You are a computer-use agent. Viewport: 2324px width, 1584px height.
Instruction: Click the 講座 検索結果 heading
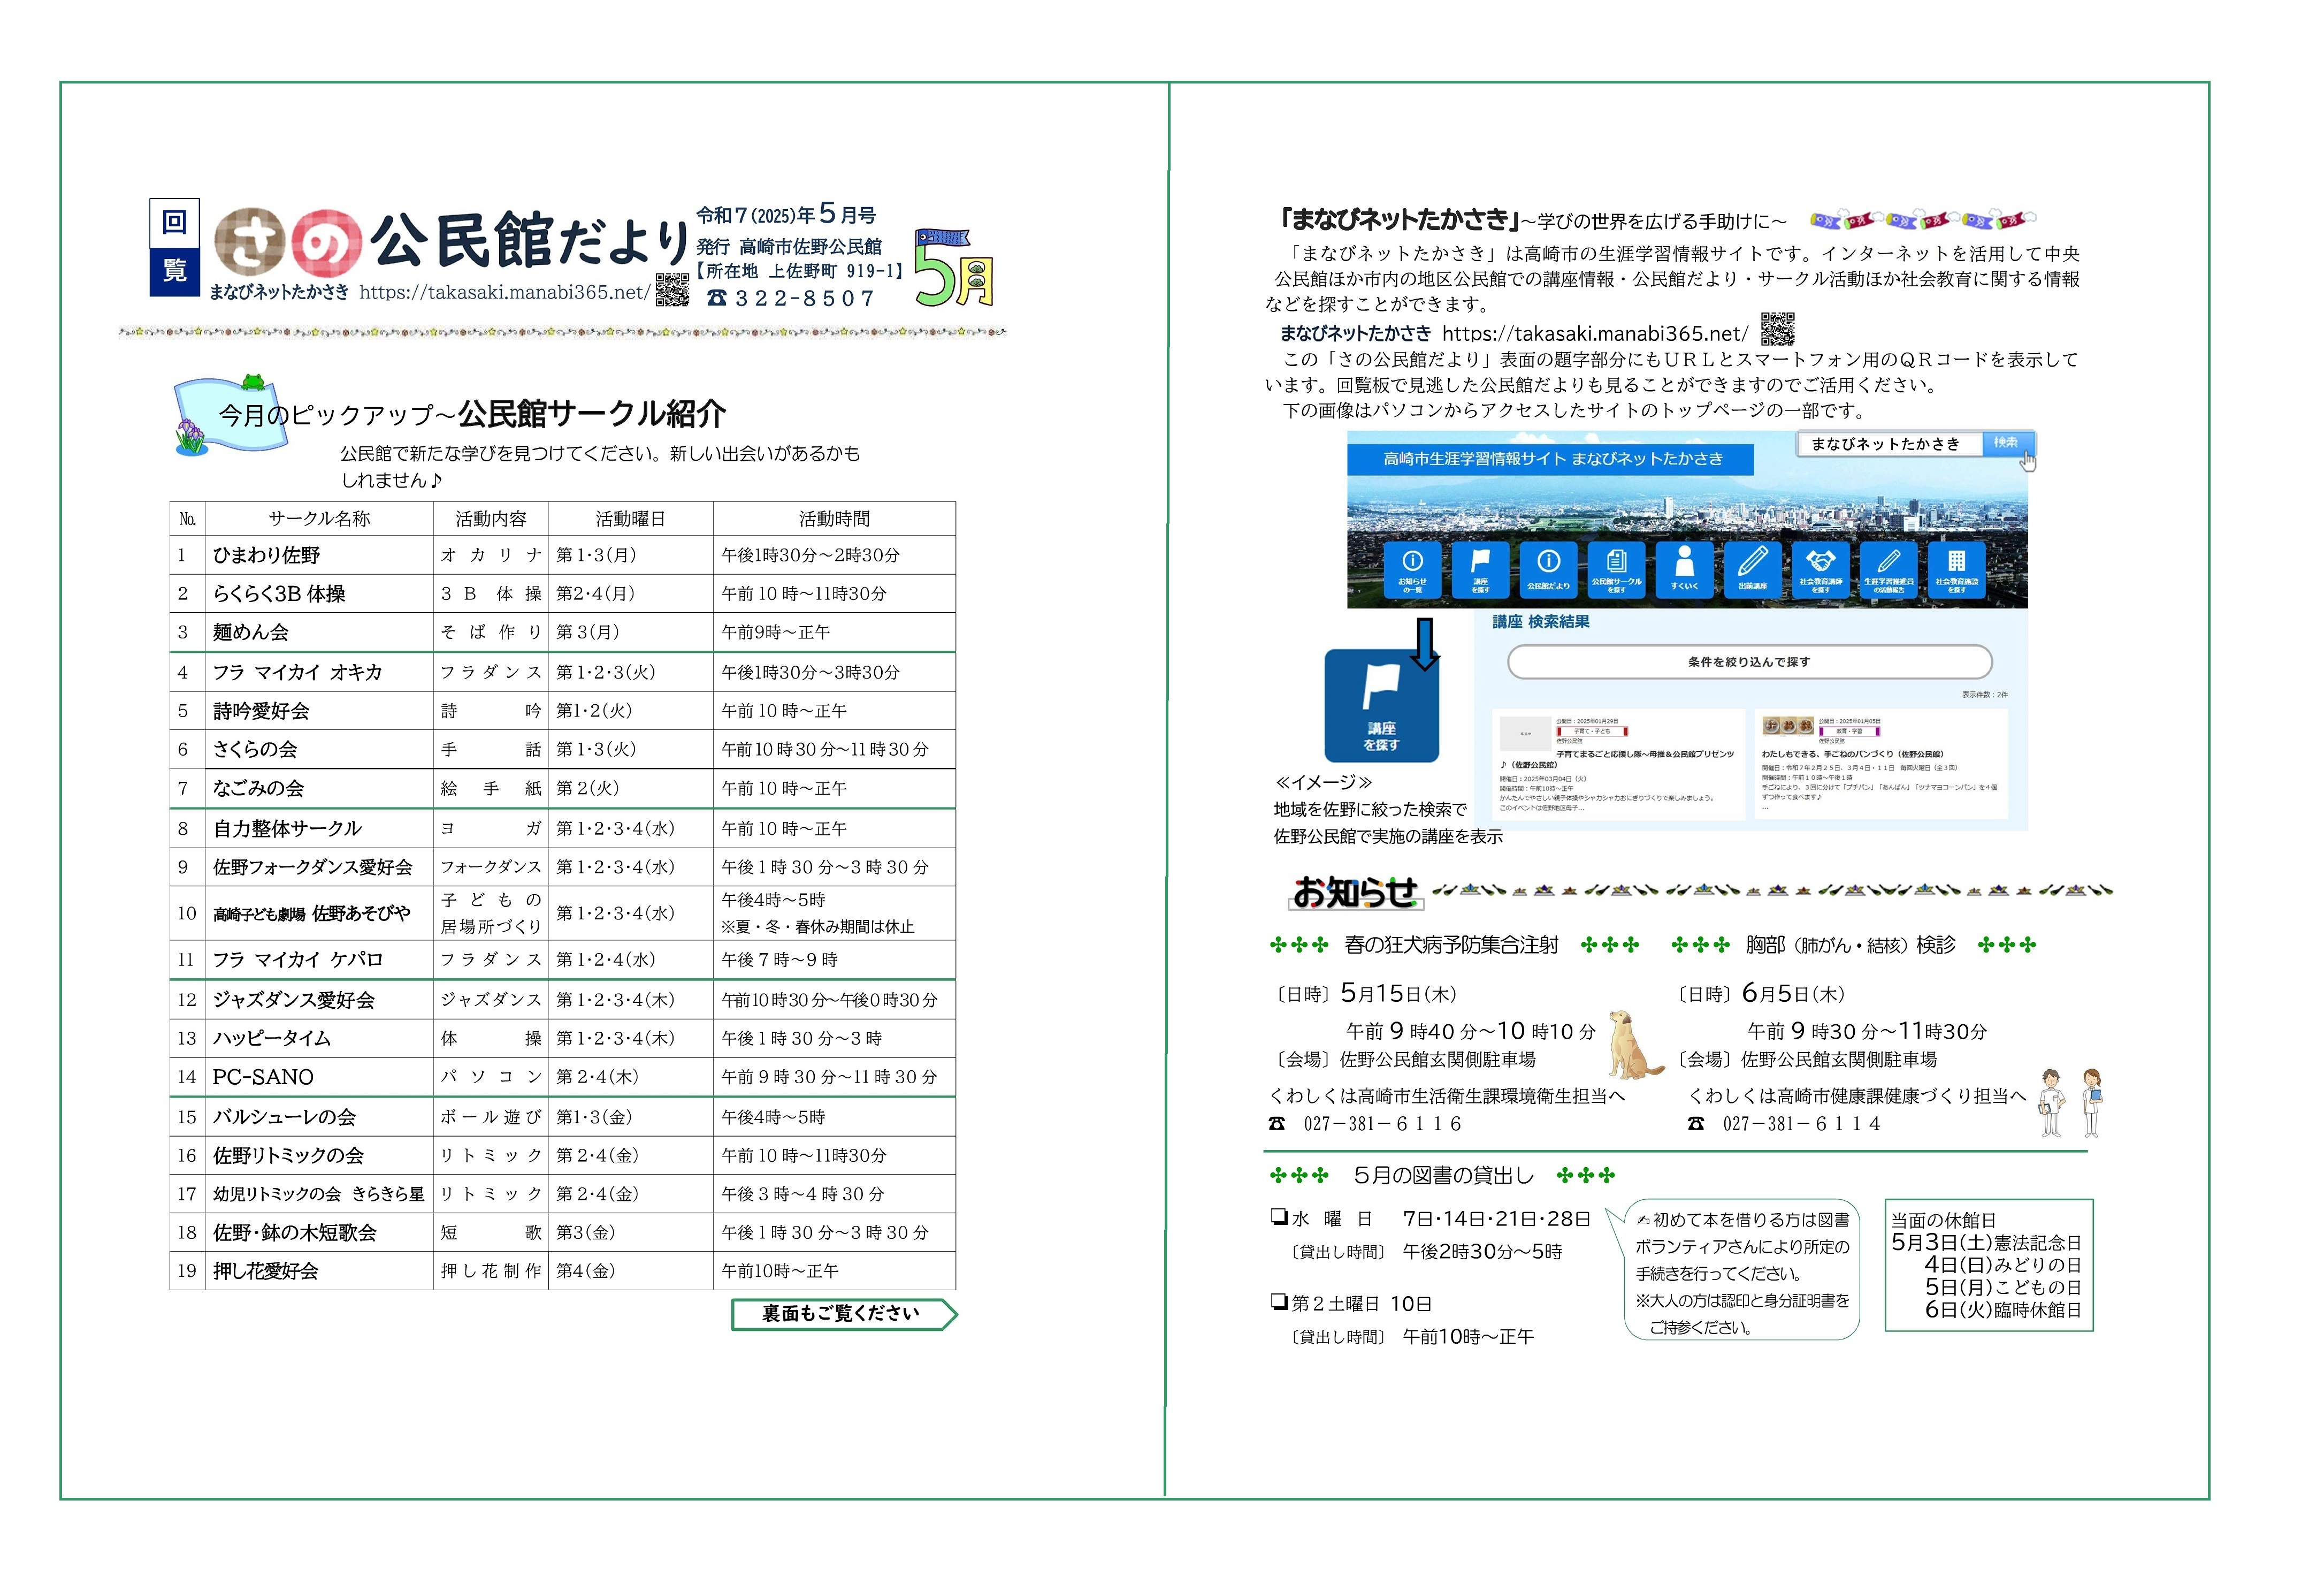1541,622
